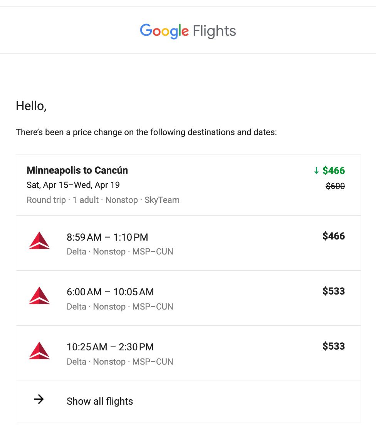This screenshot has width=376, height=432.
Task: Click the $533 price on the 10:25 AM flight
Action: pos(334,346)
